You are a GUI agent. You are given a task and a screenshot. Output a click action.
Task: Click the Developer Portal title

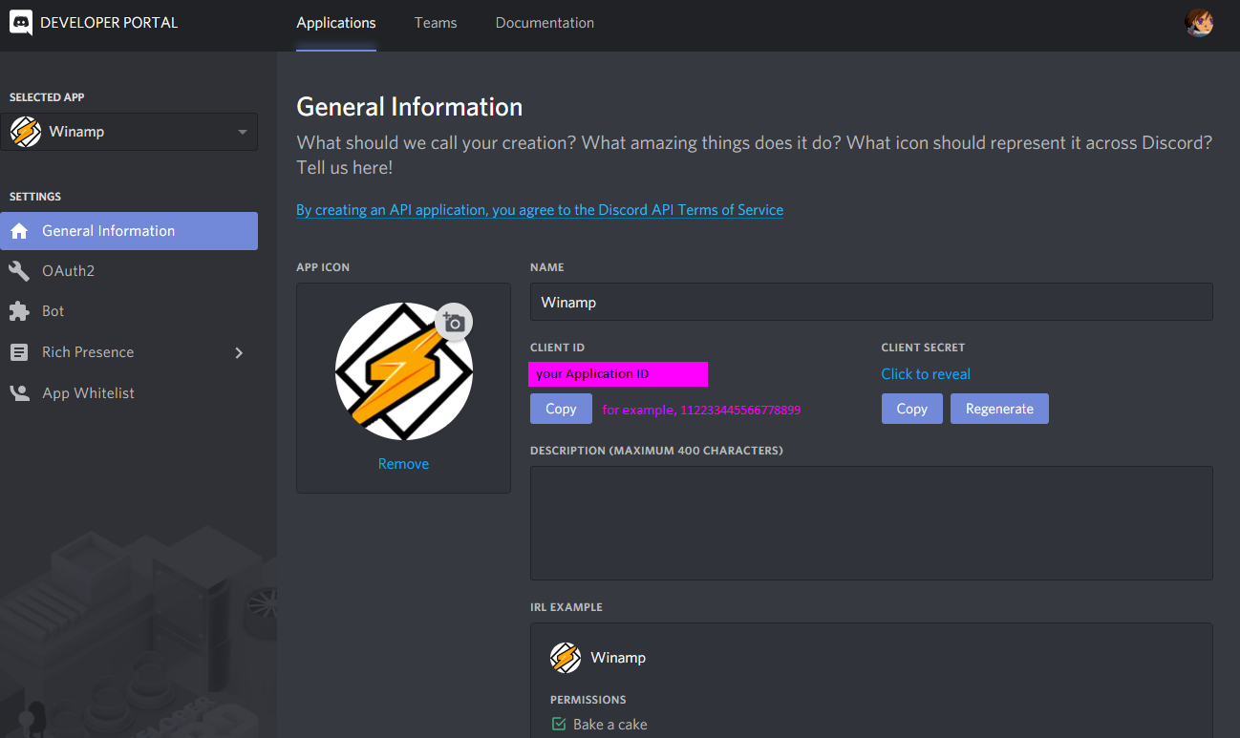click(x=109, y=23)
